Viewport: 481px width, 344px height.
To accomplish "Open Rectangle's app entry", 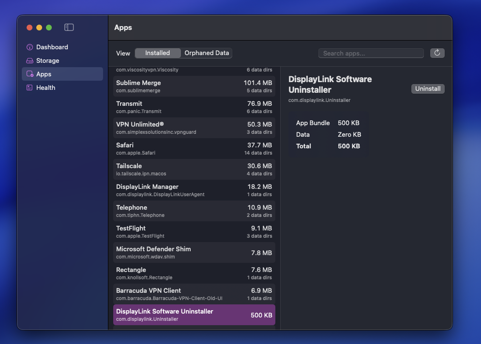I will pyautogui.click(x=194, y=273).
